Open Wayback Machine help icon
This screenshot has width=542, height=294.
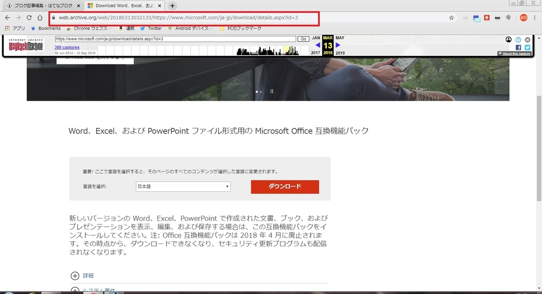click(518, 40)
